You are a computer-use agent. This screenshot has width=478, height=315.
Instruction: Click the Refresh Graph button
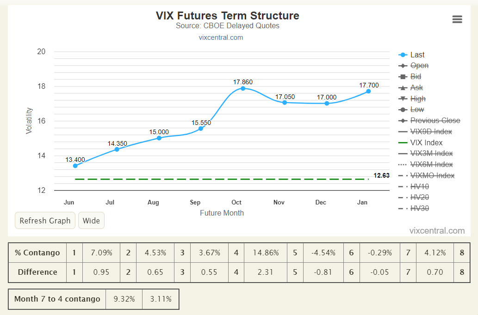(x=45, y=221)
